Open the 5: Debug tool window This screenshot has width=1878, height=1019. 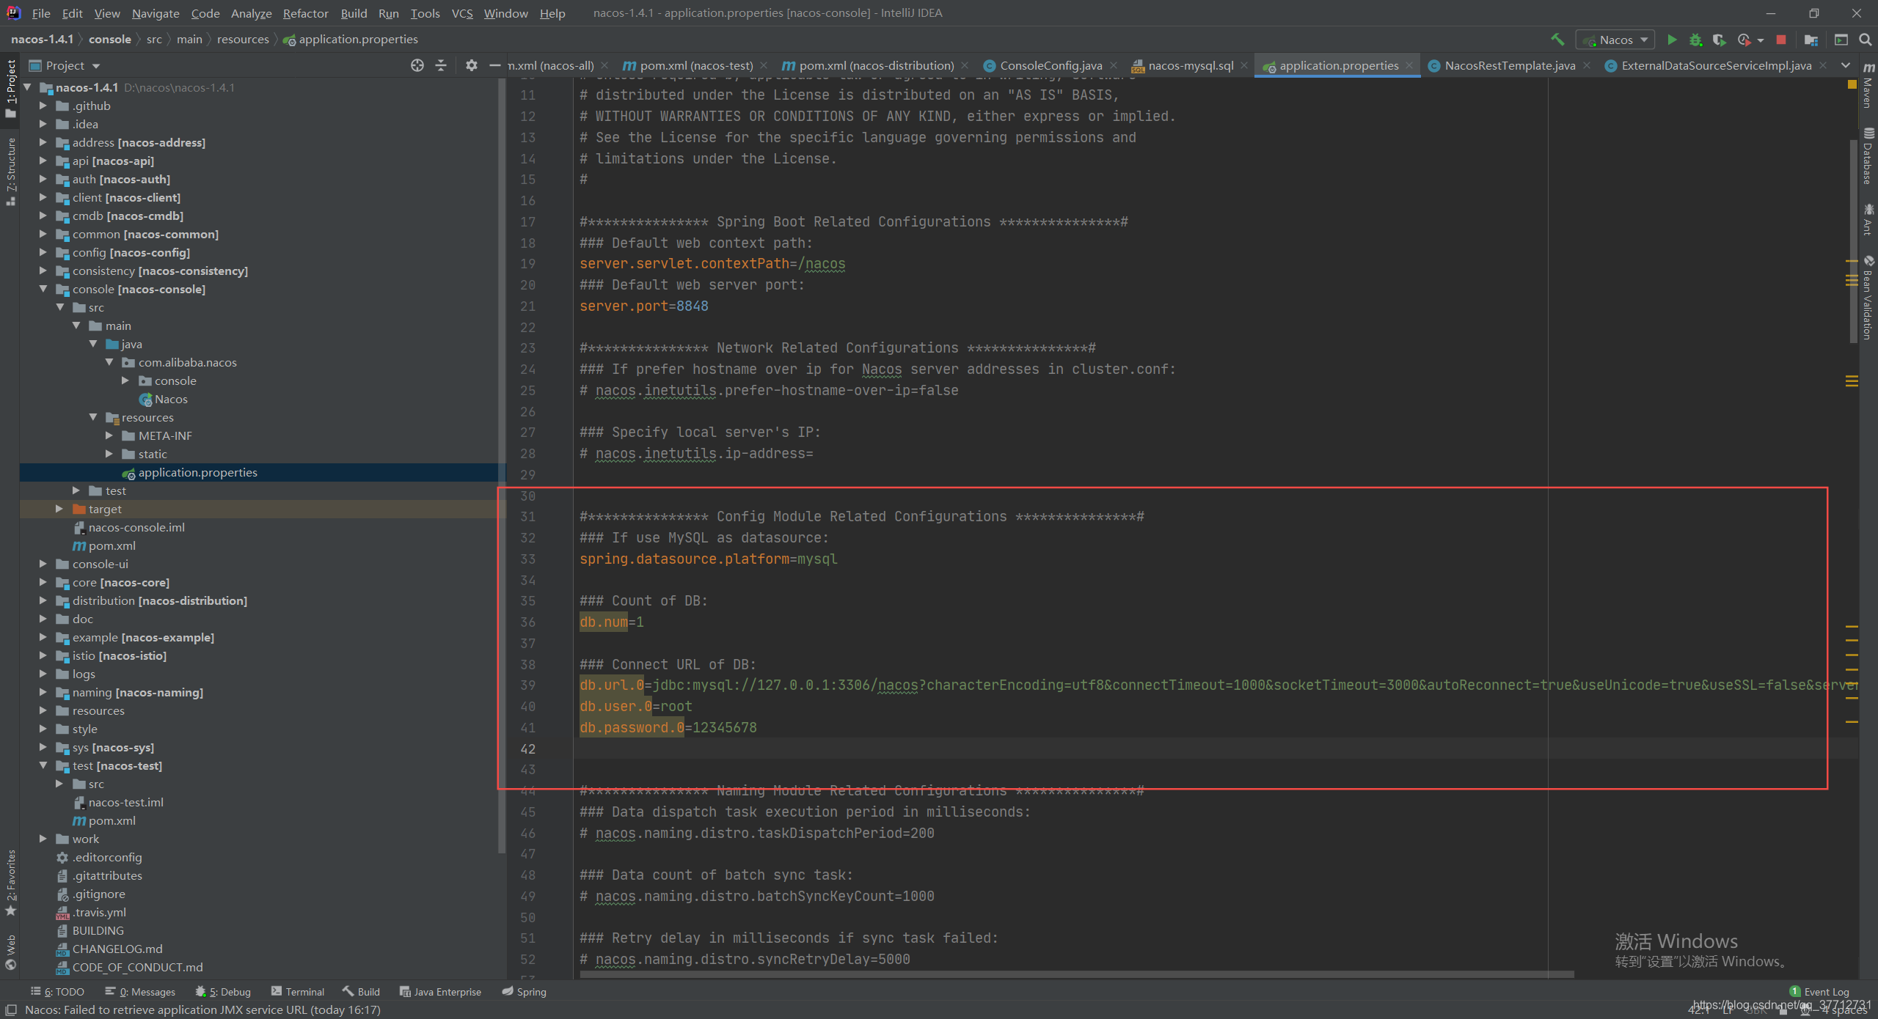pos(224,992)
